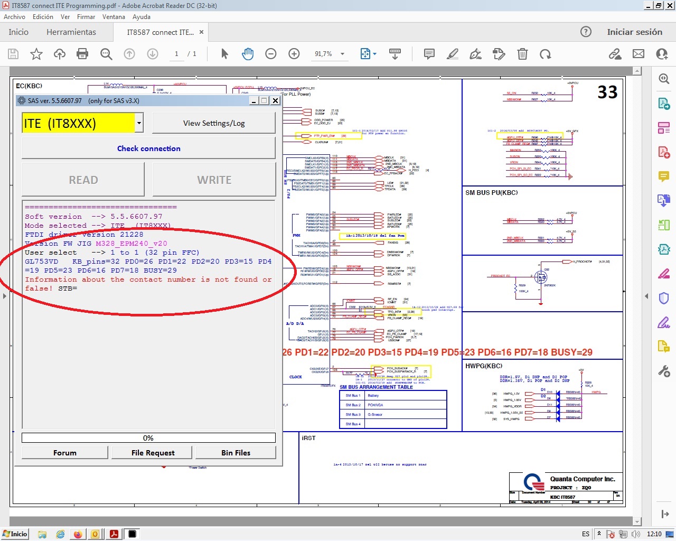Star the document as a favorite

point(36,54)
